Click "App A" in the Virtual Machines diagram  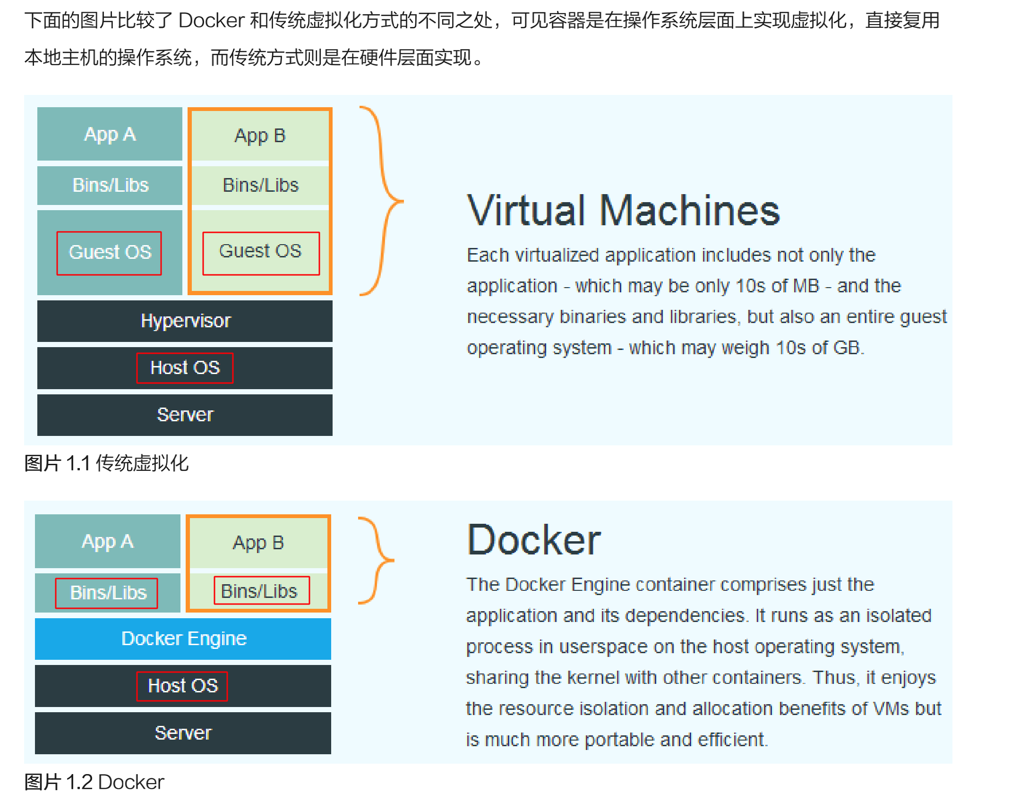click(x=110, y=134)
